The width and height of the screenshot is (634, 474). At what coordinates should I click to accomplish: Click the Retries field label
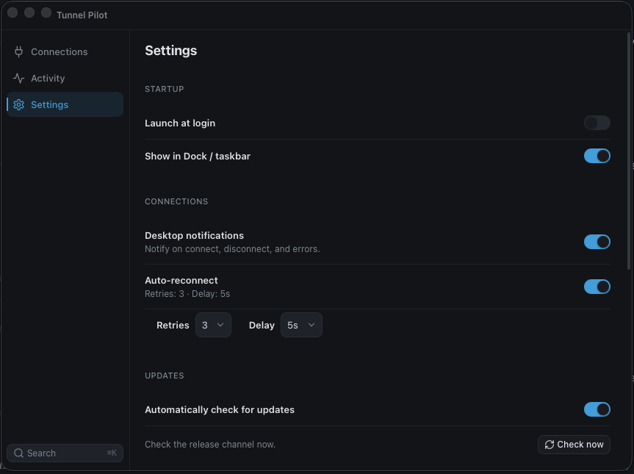click(173, 325)
